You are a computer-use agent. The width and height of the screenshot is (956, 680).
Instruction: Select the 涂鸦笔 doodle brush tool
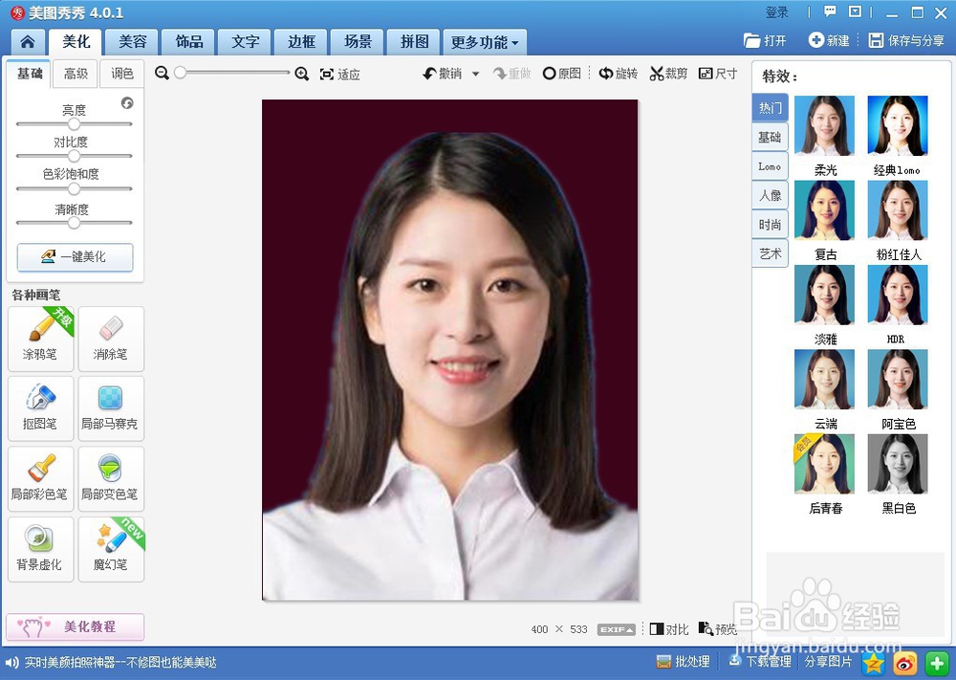(x=41, y=340)
